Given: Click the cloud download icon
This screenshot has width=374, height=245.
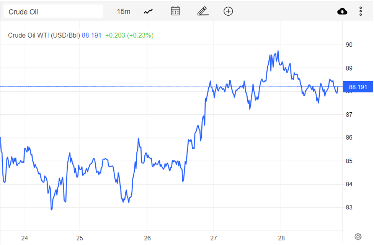Looking at the screenshot, I should (x=342, y=12).
